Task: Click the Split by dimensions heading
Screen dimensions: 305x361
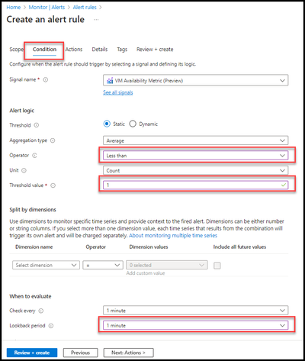Action: pyautogui.click(x=33, y=210)
